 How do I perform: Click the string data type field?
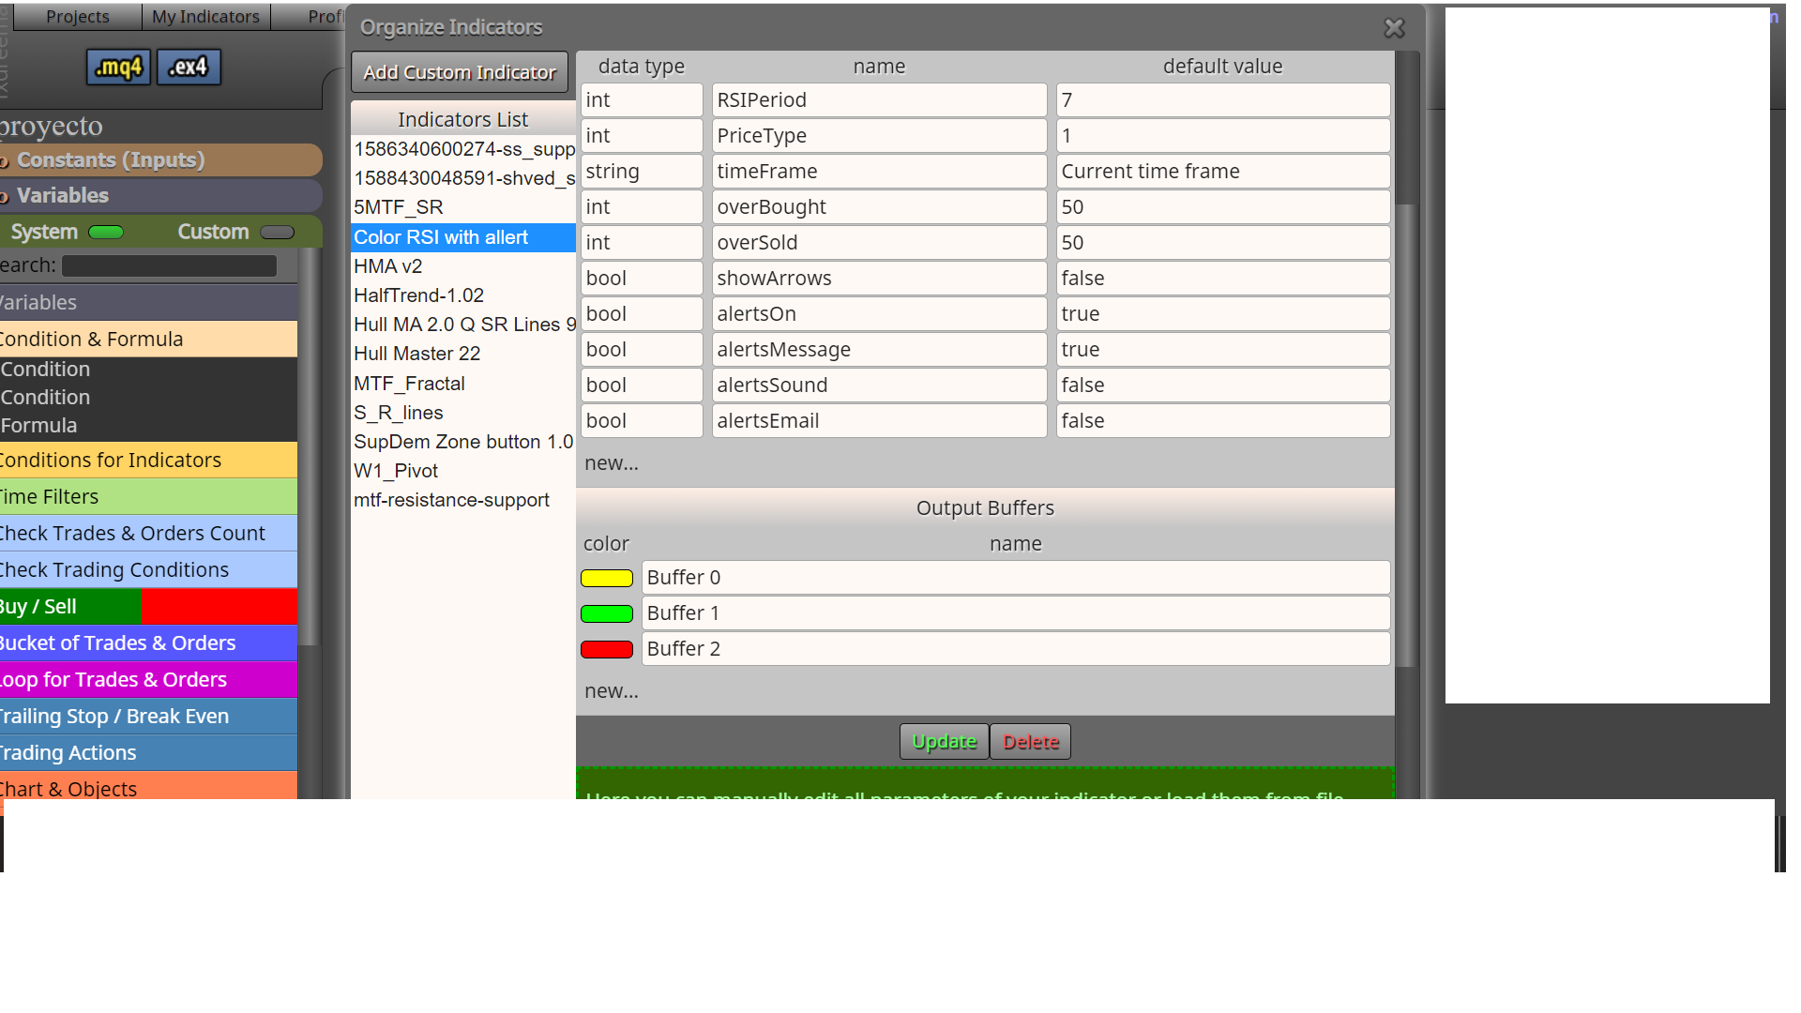(x=642, y=172)
